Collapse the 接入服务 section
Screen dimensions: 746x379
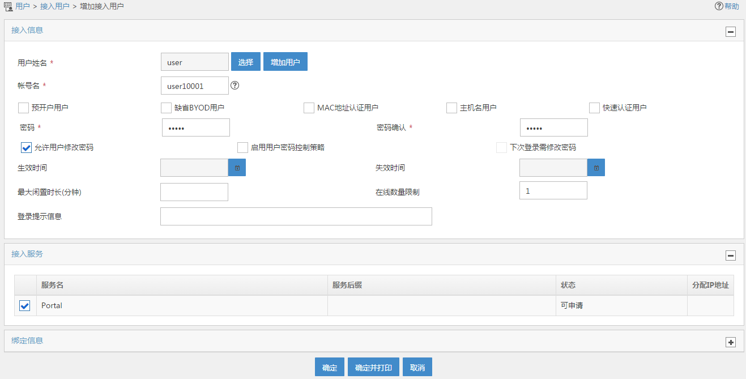[x=731, y=255]
